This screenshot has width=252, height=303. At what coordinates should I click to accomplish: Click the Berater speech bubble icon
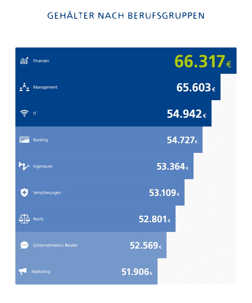pyautogui.click(x=24, y=245)
